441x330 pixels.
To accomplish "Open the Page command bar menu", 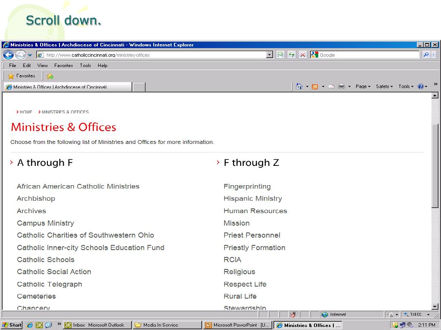I will [363, 86].
